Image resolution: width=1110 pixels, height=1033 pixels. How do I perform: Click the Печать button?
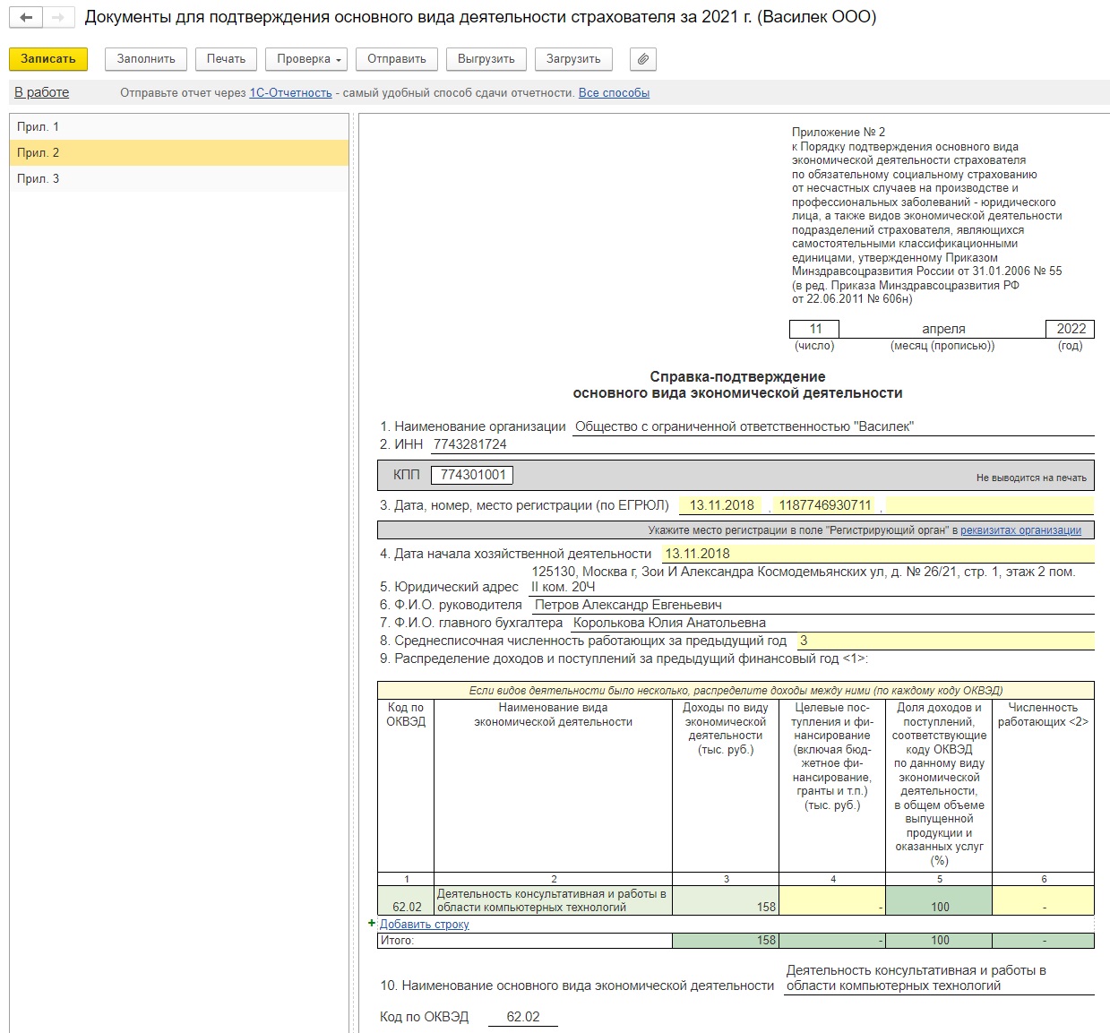pyautogui.click(x=226, y=59)
